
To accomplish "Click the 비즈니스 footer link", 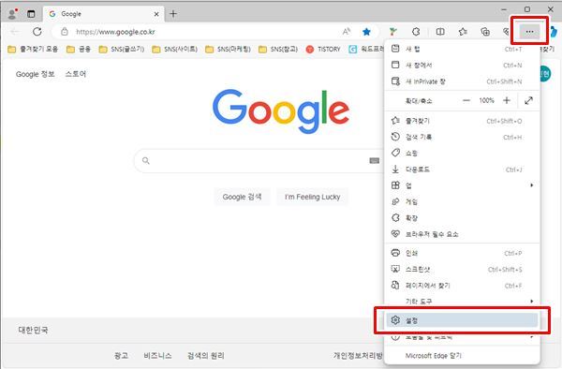I will pos(157,355).
